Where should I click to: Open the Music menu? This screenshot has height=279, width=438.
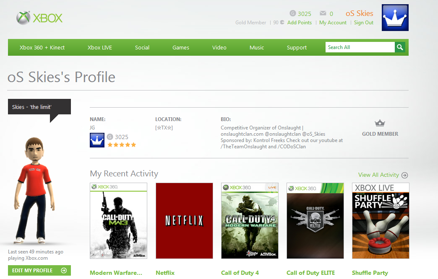[257, 47]
